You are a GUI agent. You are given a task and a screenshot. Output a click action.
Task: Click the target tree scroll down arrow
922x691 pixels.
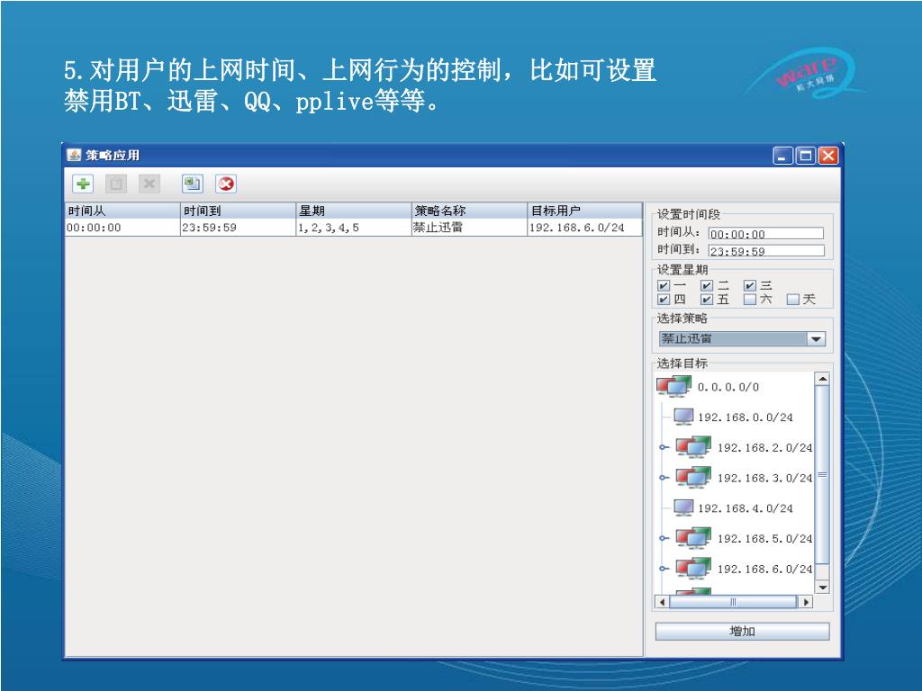coord(822,587)
